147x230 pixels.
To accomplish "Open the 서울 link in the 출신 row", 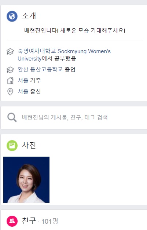I will [23, 91].
